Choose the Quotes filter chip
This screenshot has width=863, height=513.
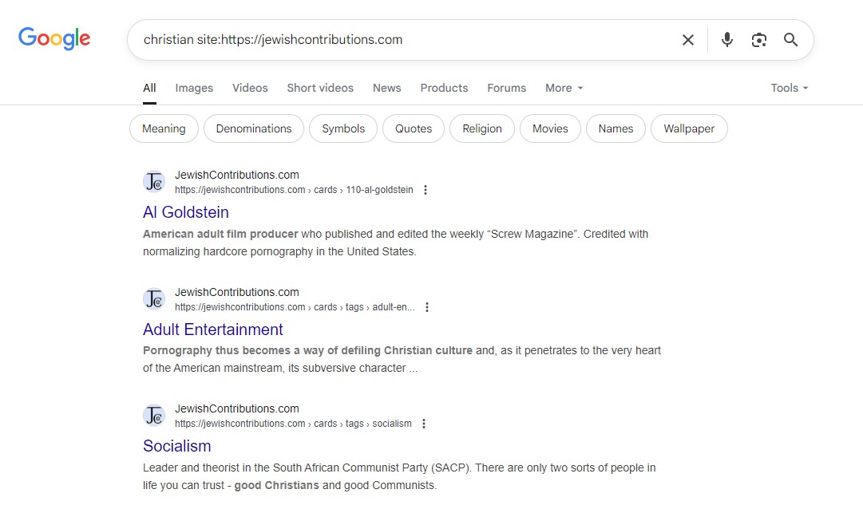point(414,128)
